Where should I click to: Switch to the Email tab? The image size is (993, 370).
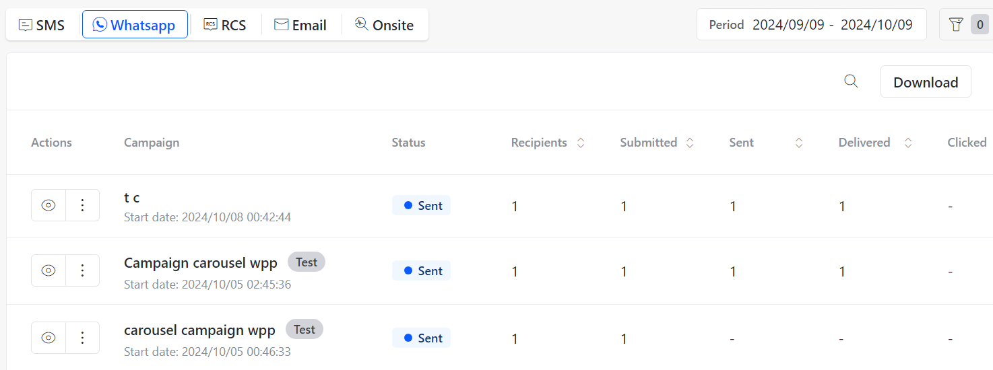click(300, 25)
